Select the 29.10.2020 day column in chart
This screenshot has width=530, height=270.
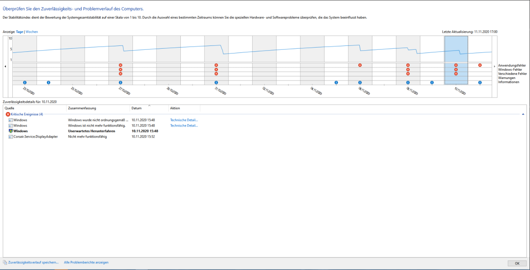click(168, 60)
